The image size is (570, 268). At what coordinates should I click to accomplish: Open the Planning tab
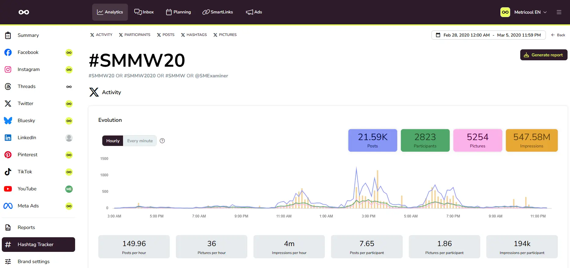[179, 12]
